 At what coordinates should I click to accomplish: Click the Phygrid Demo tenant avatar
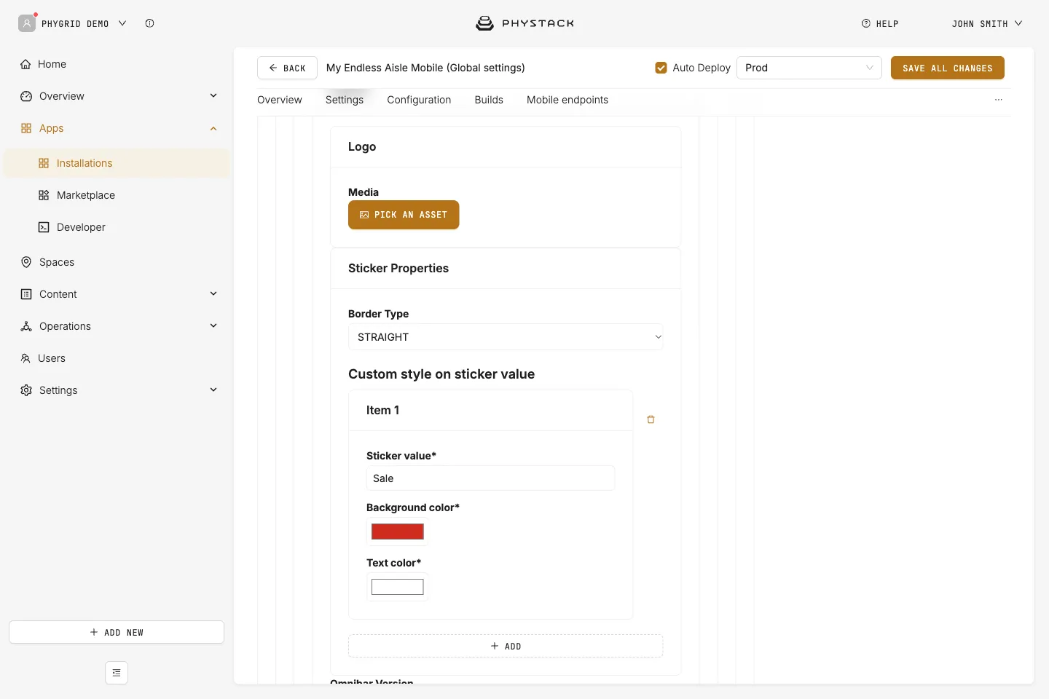click(x=27, y=23)
